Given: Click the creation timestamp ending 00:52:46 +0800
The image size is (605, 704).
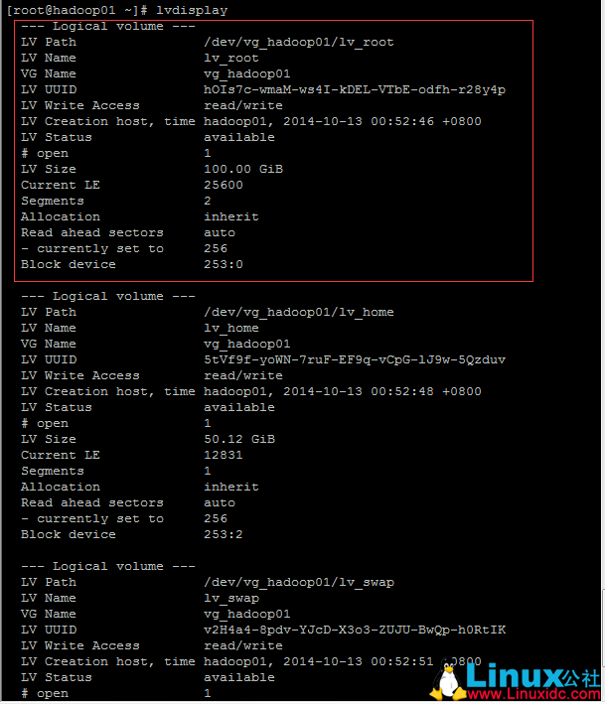Looking at the screenshot, I should tap(382, 121).
